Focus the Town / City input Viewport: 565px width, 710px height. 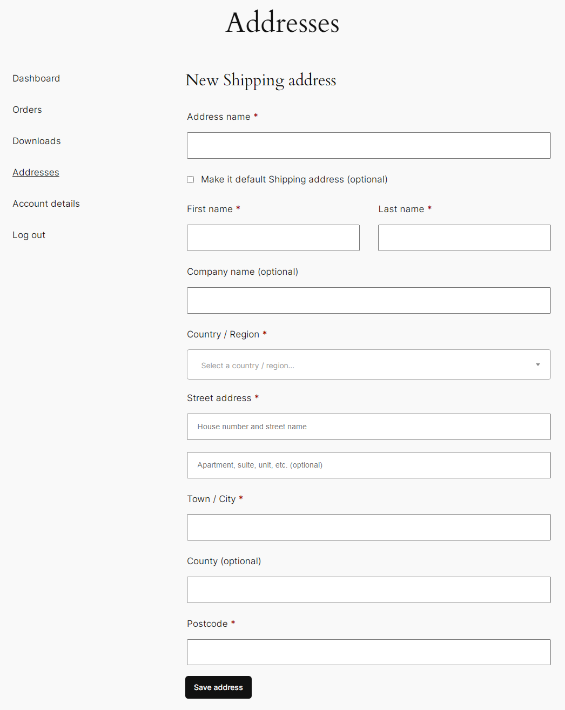point(368,528)
